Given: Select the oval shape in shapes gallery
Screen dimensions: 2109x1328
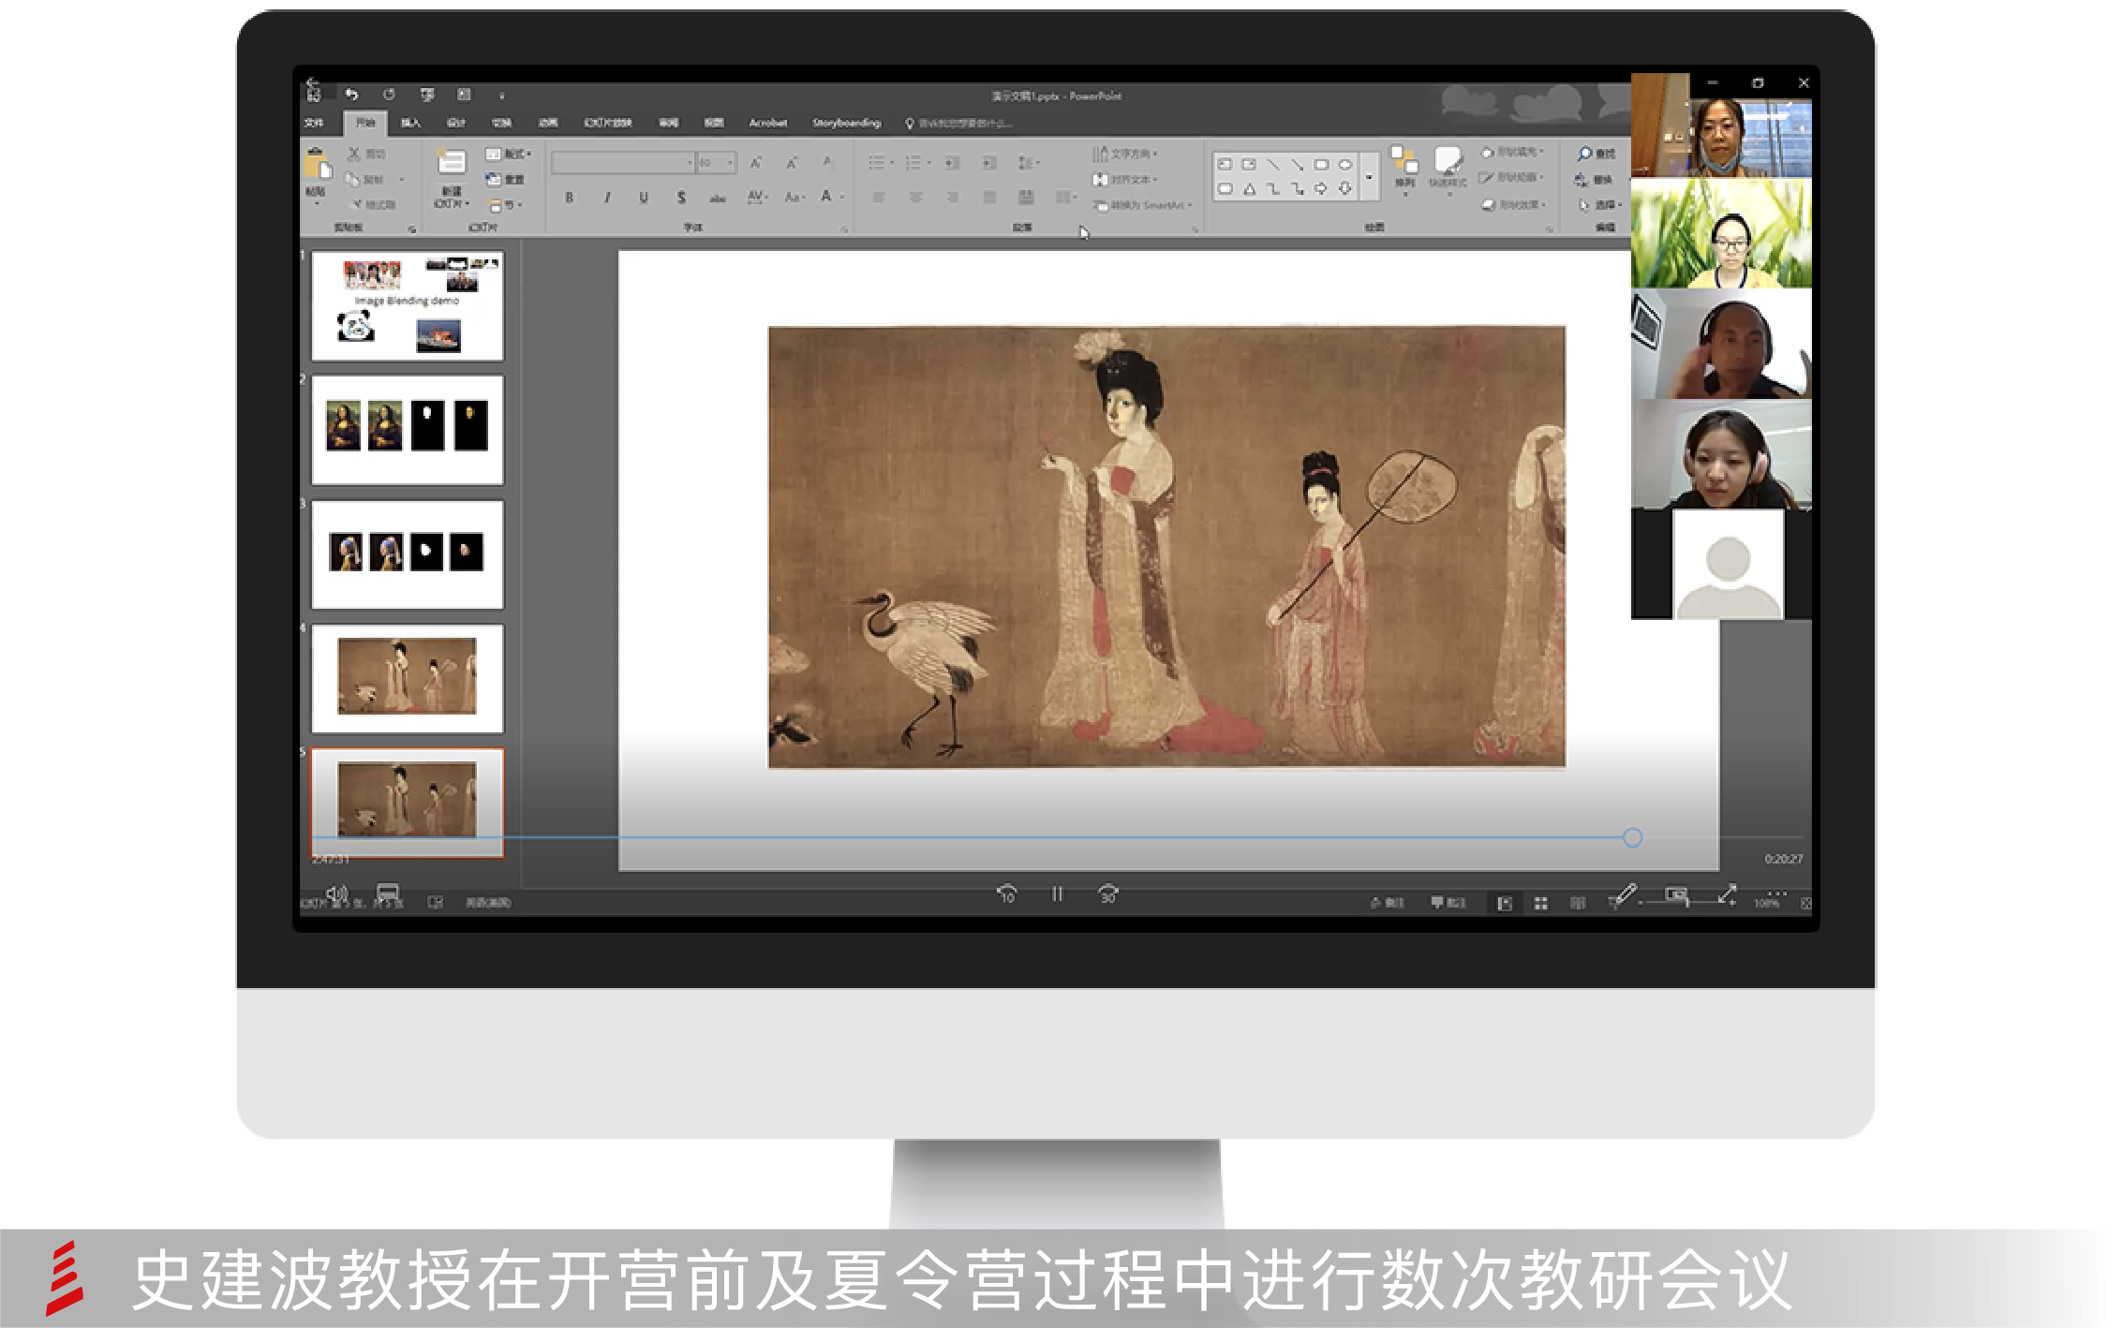Looking at the screenshot, I should [x=1345, y=165].
